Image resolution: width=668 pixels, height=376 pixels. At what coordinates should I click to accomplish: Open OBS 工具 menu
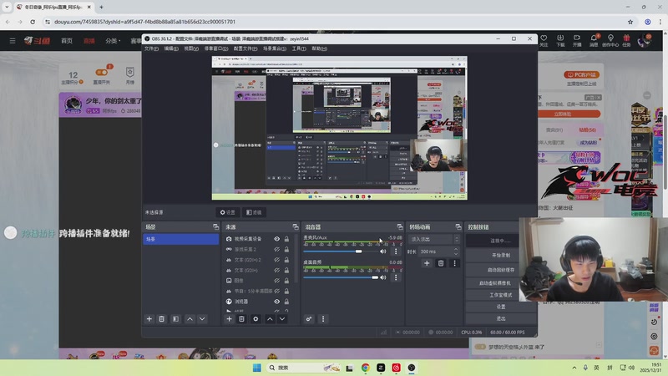pyautogui.click(x=299, y=48)
